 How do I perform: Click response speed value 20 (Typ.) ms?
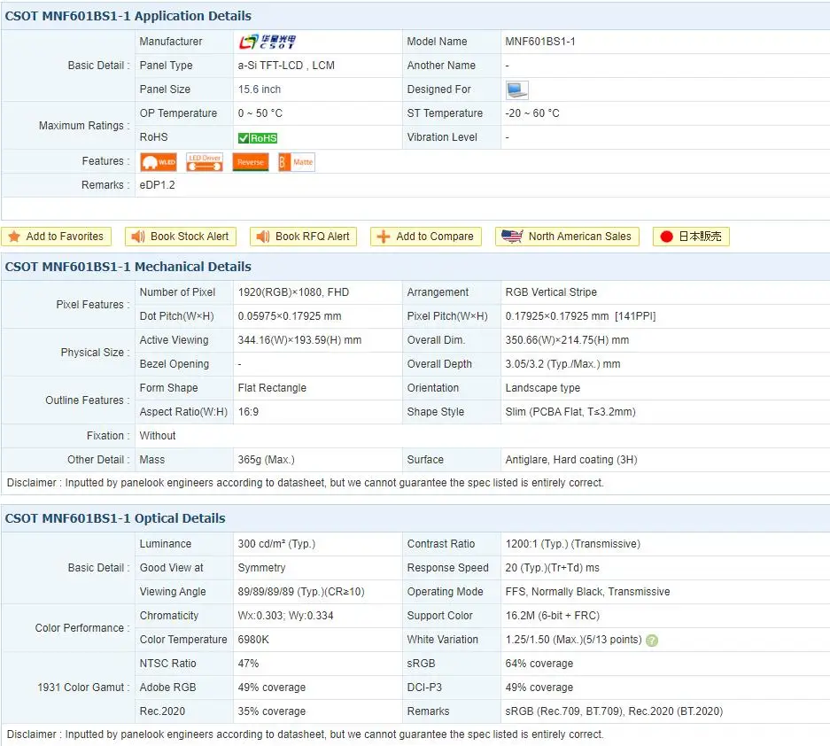(x=552, y=568)
